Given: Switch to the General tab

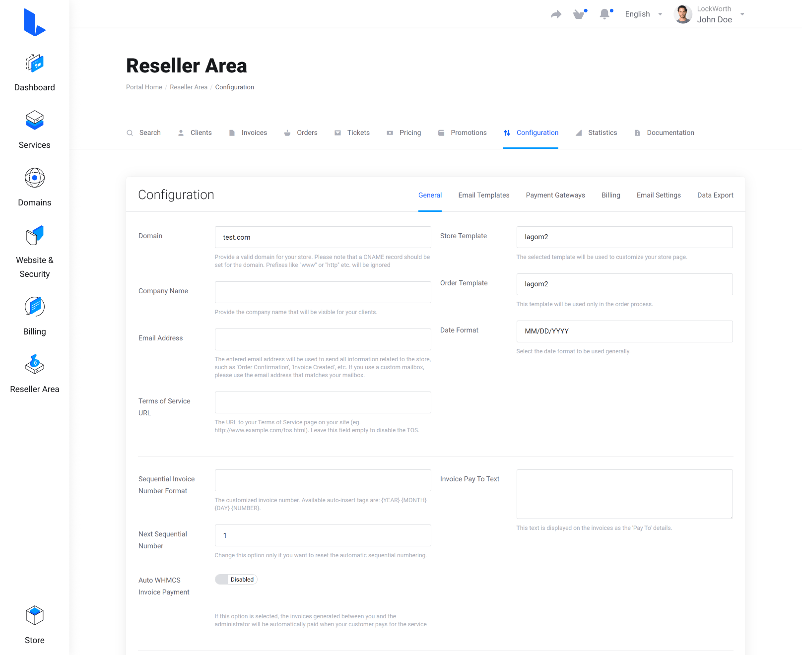Looking at the screenshot, I should coord(430,196).
